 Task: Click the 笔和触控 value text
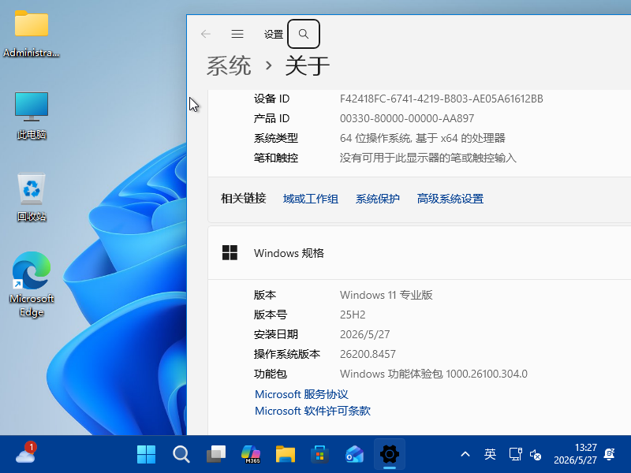(x=428, y=158)
